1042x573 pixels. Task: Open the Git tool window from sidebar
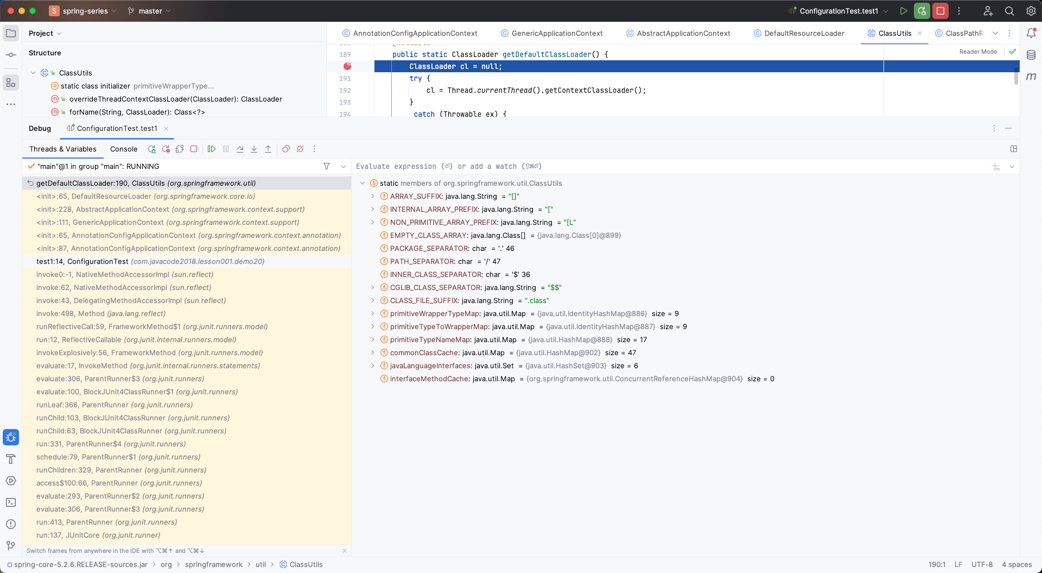[x=11, y=545]
